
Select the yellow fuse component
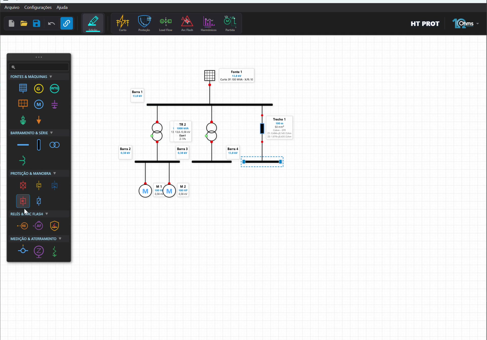click(x=39, y=185)
